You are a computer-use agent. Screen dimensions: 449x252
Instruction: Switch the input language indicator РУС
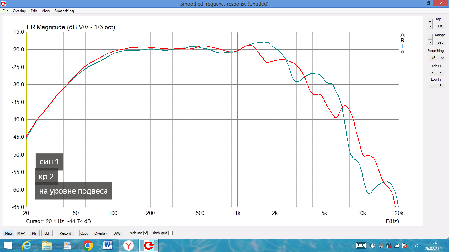416,245
